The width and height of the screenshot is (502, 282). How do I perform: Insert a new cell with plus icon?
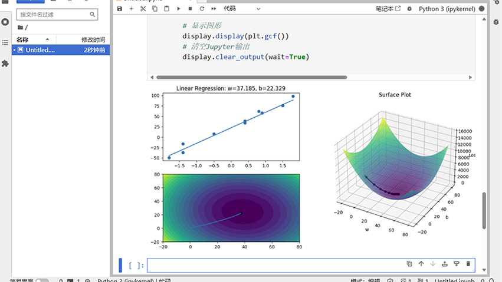(x=131, y=9)
